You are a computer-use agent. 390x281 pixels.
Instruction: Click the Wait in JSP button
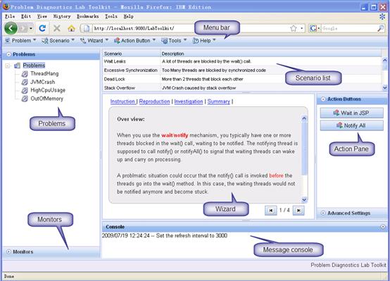(351, 113)
